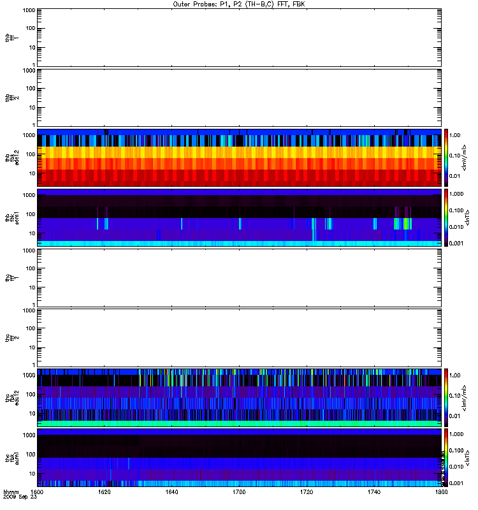Click the plot title 'Outer Probes: P1, P2 (TH-B,C) FFT, FBK'
The height and width of the screenshot is (510, 478).
pyautogui.click(x=239, y=4)
